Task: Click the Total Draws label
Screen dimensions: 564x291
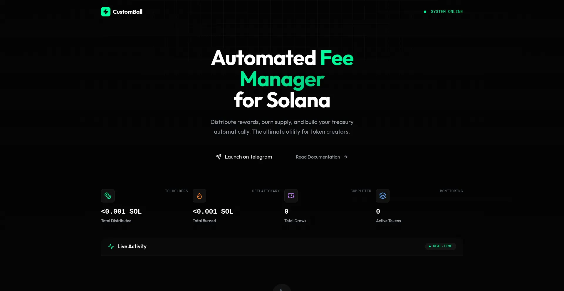Action: [x=295, y=221]
